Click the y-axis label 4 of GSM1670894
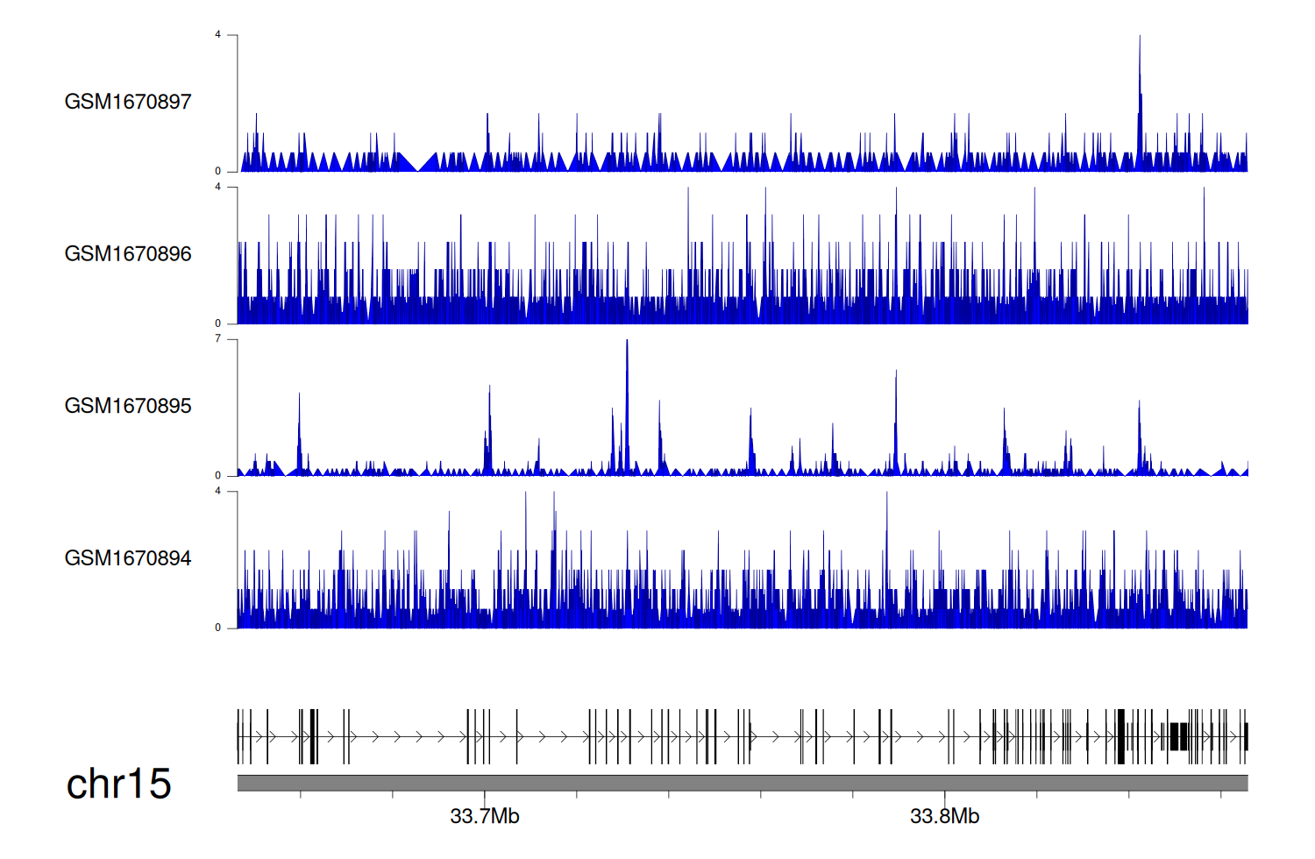The image size is (1315, 859). pyautogui.click(x=218, y=491)
